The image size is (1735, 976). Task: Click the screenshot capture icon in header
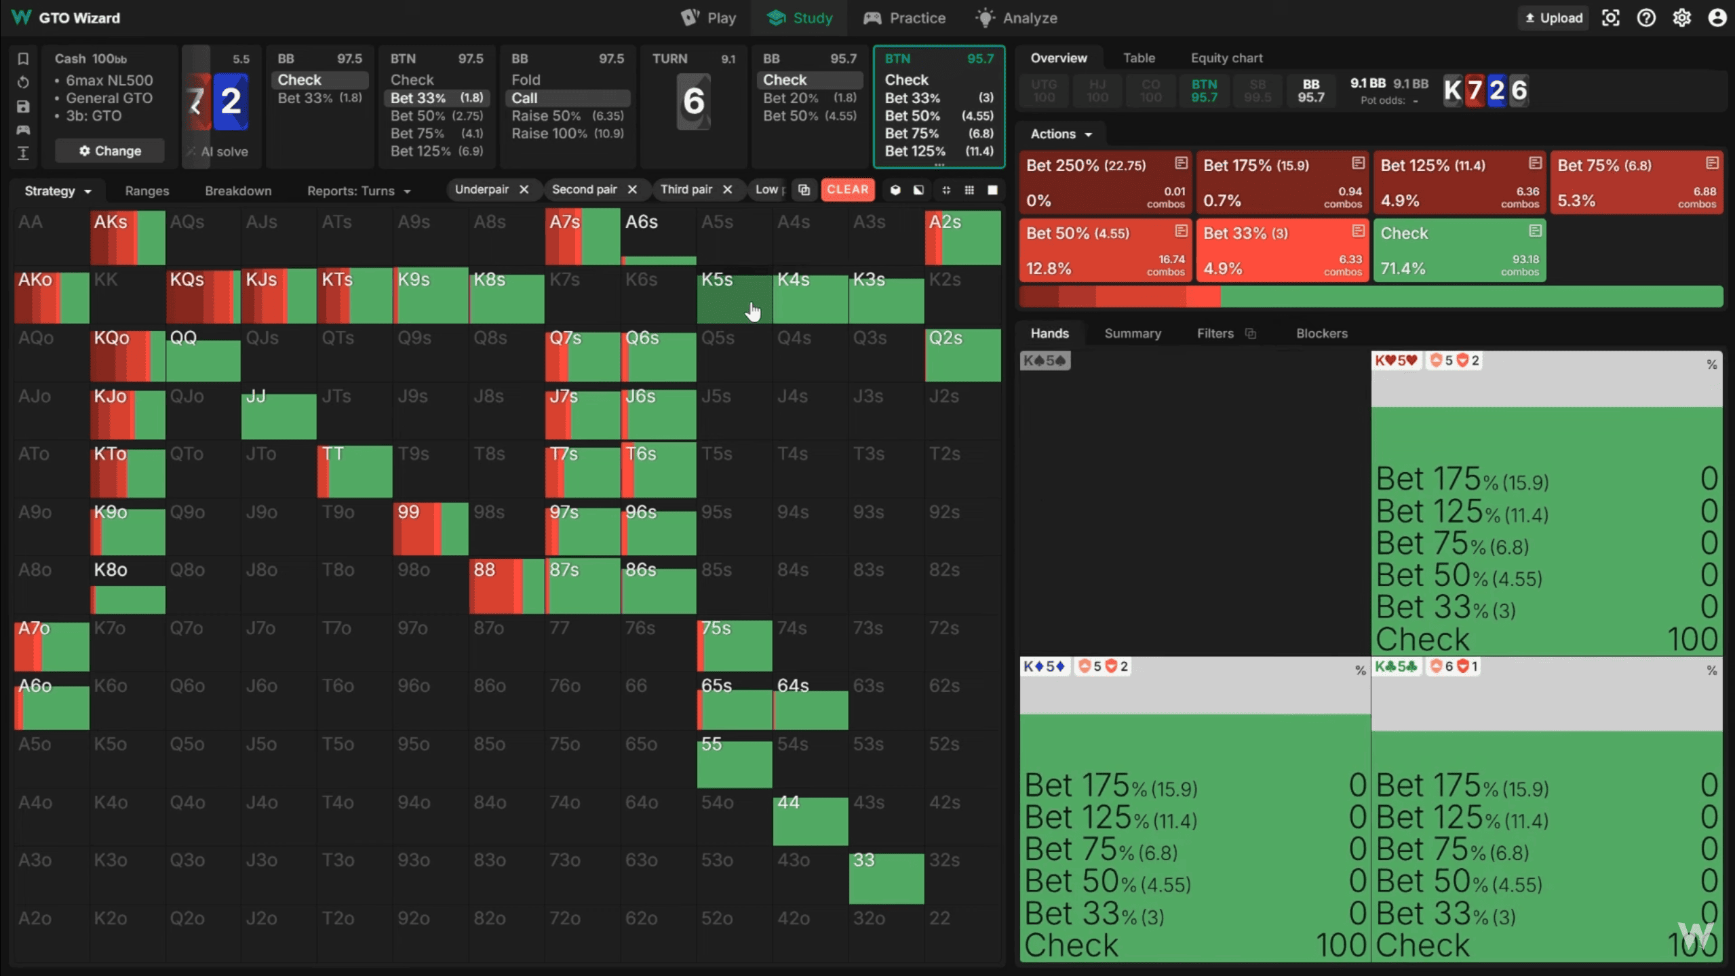[x=1610, y=18]
